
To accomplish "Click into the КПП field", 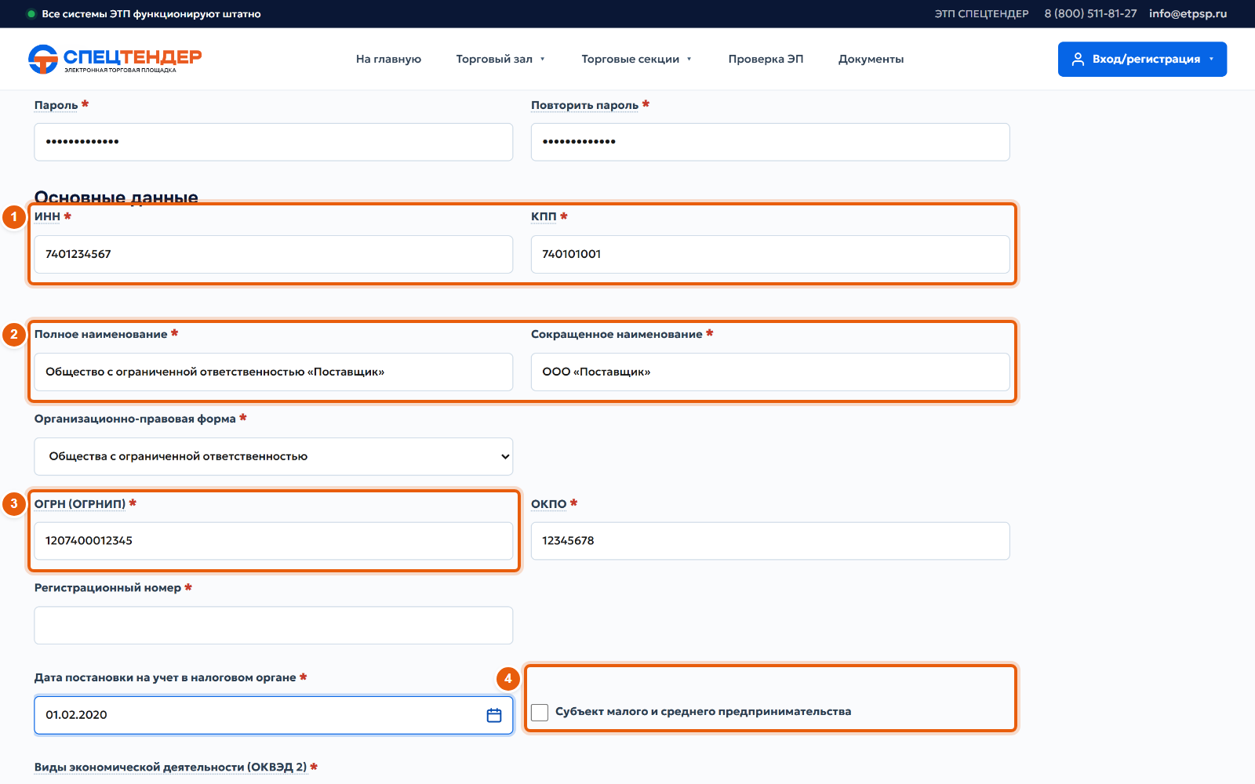I will (x=770, y=254).
